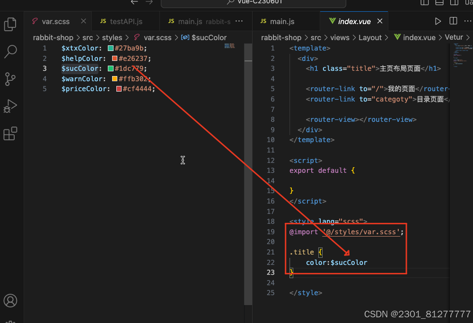Close the index.vue tab
This screenshot has width=473, height=323.
coord(380,21)
